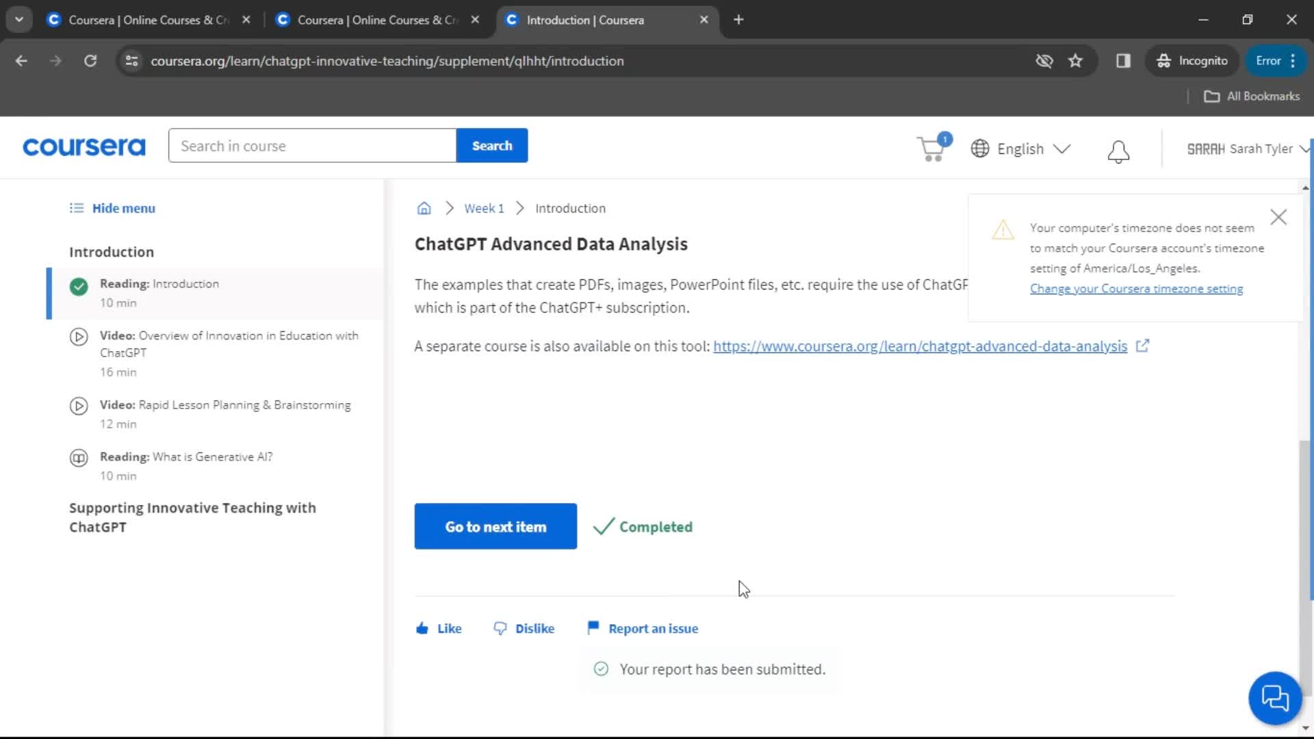Click the notifications bell icon
Screen dimensions: 1314x739
pos(1119,148)
